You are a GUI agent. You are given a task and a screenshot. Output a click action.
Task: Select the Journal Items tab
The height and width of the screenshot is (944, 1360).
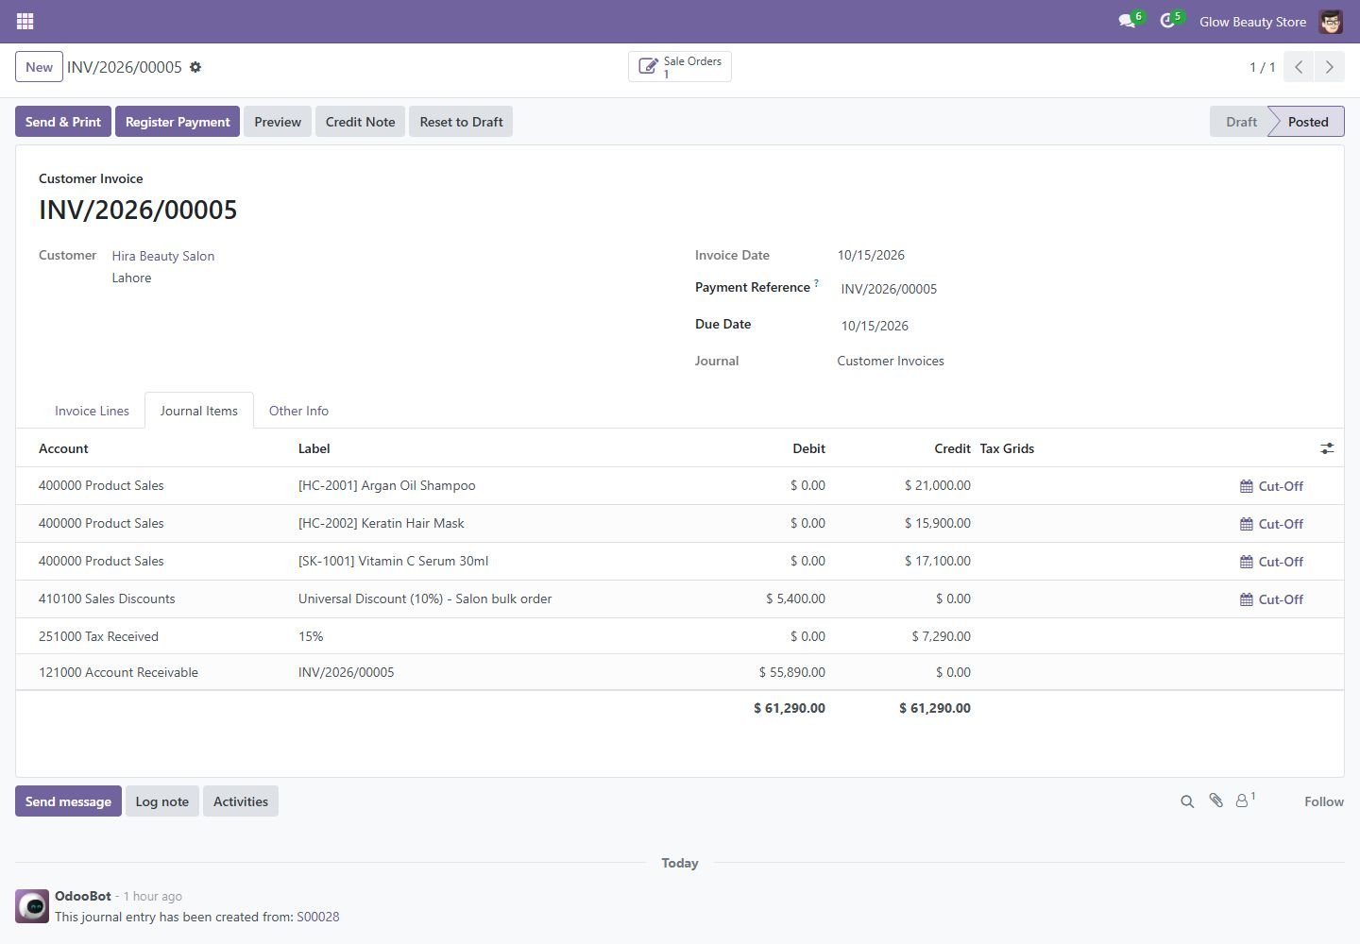click(199, 411)
